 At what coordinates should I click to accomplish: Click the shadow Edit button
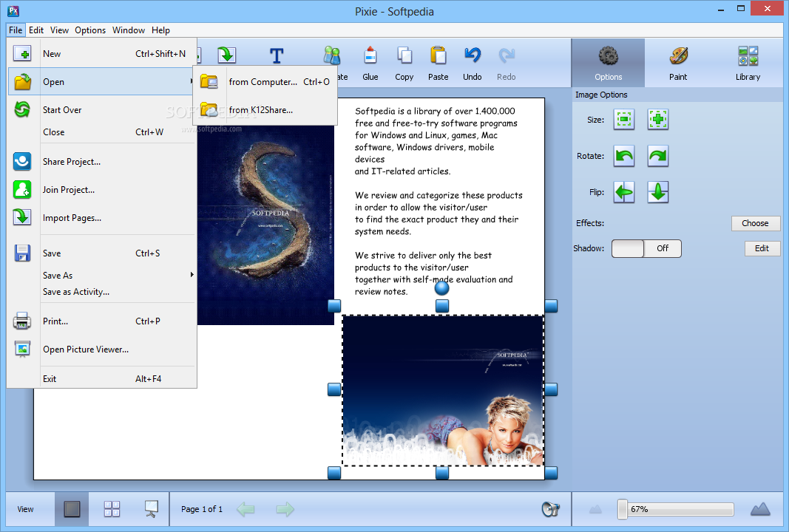[762, 248]
